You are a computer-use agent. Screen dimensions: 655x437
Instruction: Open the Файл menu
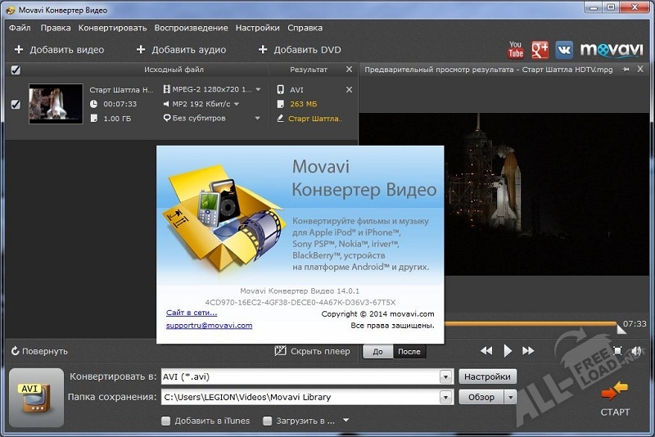coord(19,27)
